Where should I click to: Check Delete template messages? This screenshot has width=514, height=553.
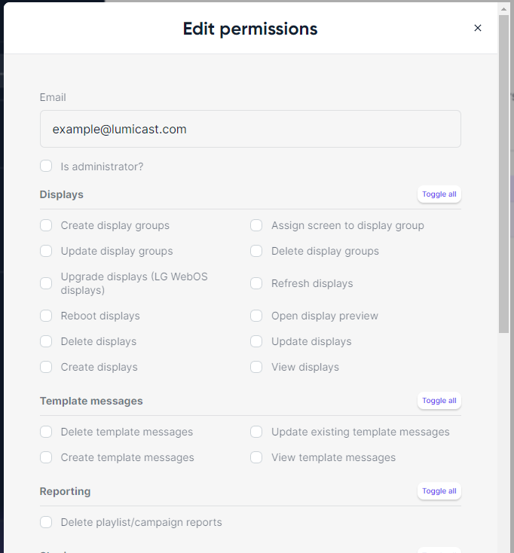[x=46, y=432]
